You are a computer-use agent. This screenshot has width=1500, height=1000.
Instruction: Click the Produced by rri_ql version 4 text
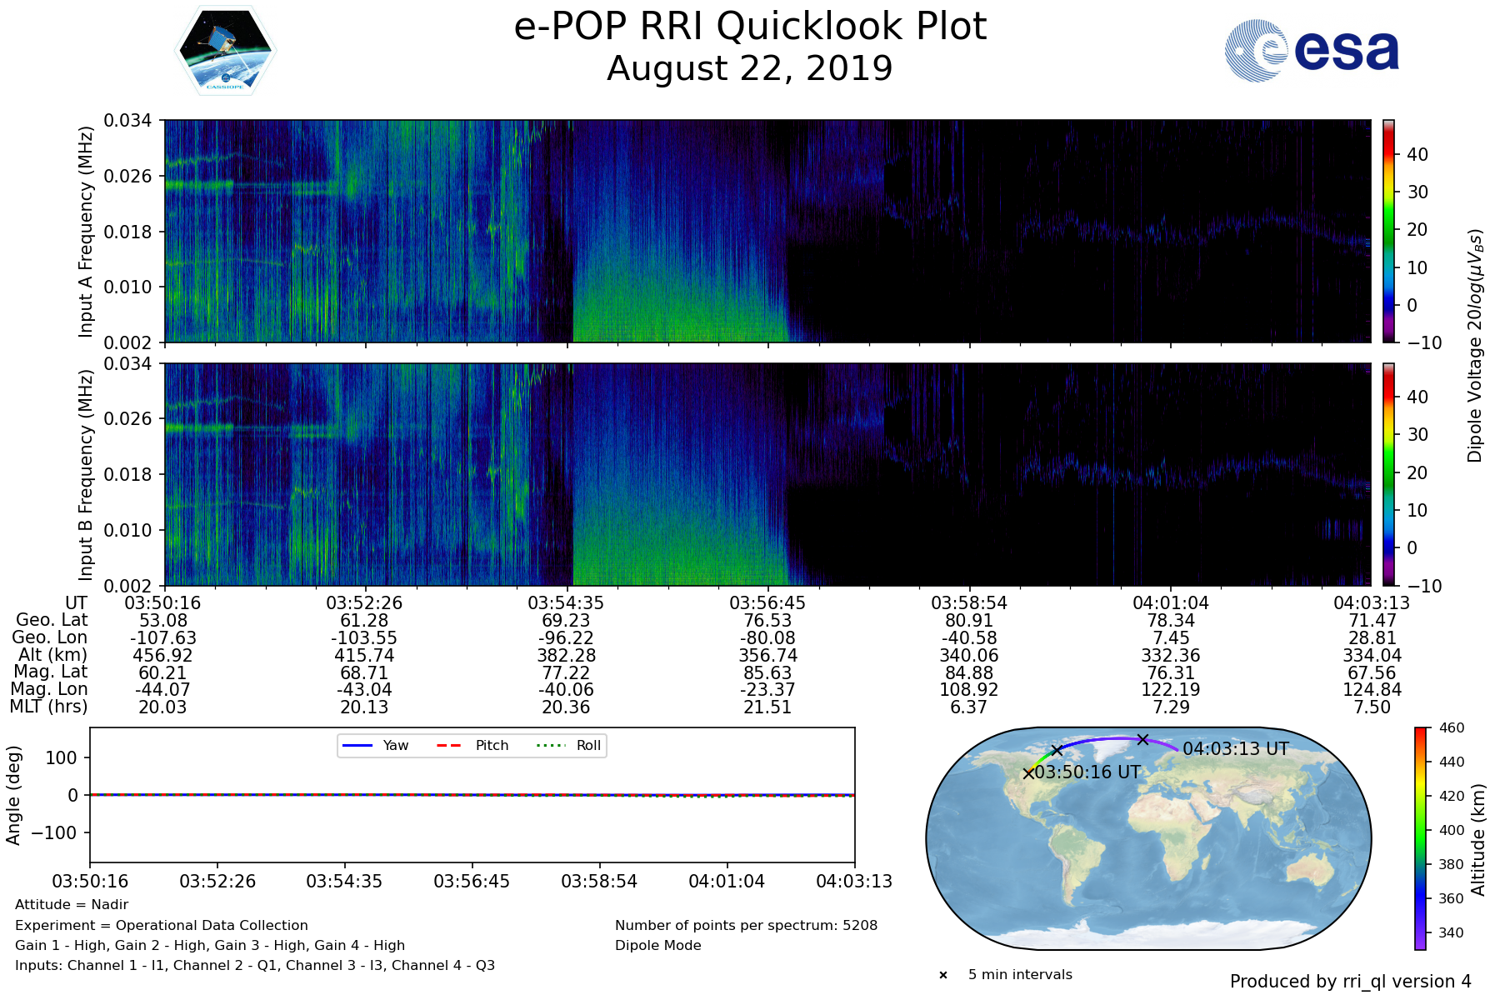pos(1350,982)
